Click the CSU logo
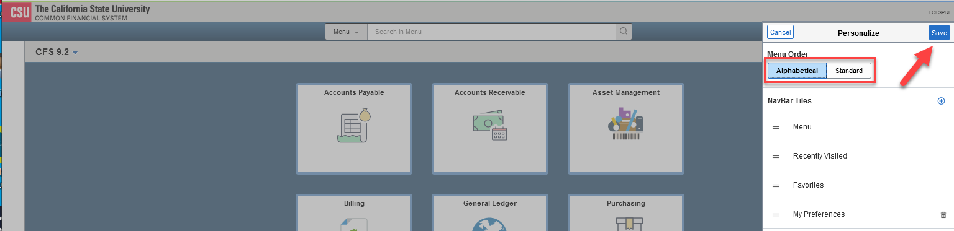The width and height of the screenshot is (954, 231). pyautogui.click(x=17, y=11)
